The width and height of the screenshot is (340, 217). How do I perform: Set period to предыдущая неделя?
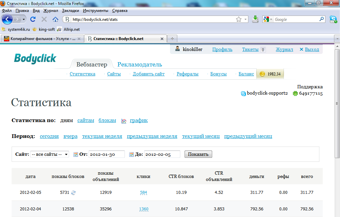click(x=152, y=136)
